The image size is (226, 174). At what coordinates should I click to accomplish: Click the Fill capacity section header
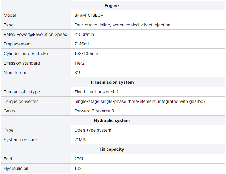click(112, 149)
